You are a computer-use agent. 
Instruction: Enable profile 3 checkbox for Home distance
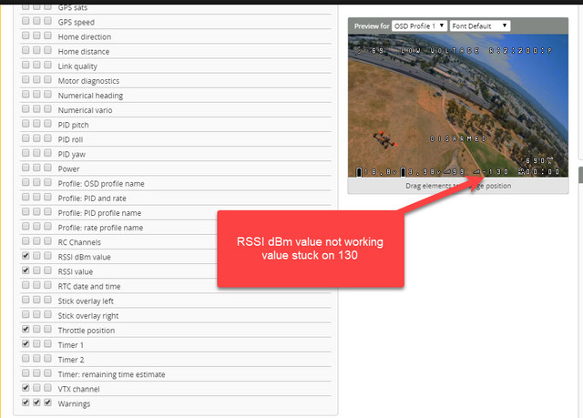[x=47, y=50]
